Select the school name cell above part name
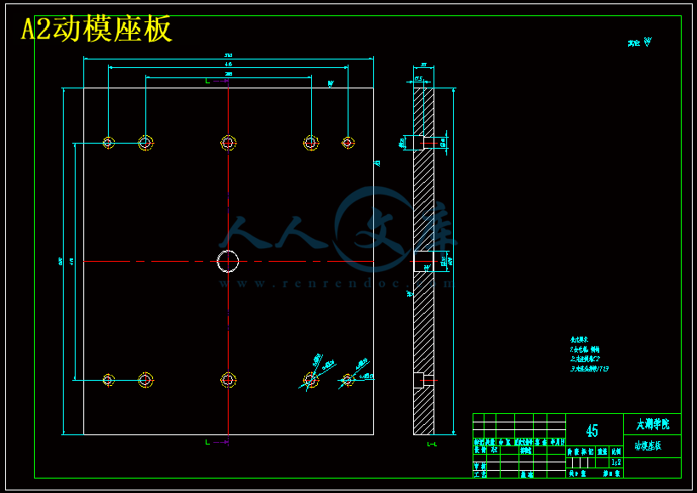This screenshot has height=493, width=697. coord(652,424)
